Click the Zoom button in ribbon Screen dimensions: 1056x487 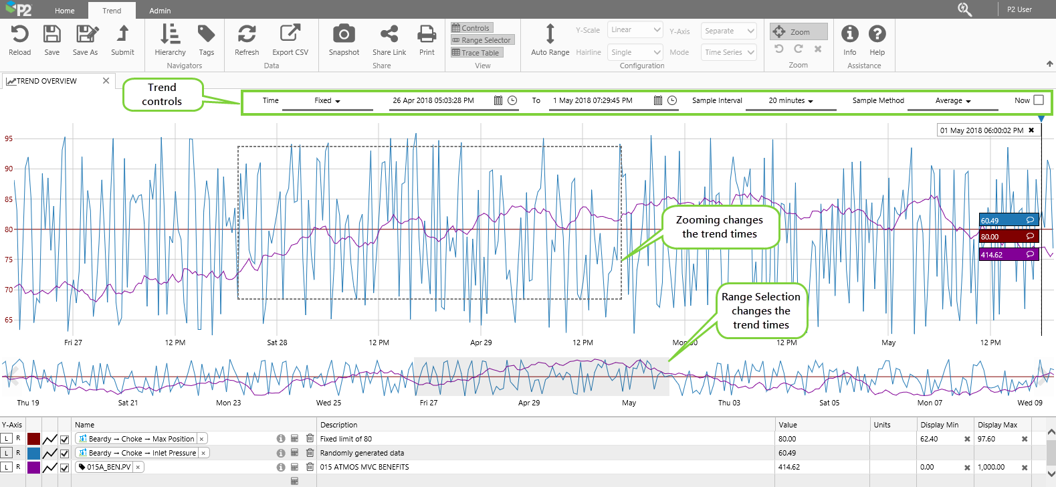click(798, 31)
